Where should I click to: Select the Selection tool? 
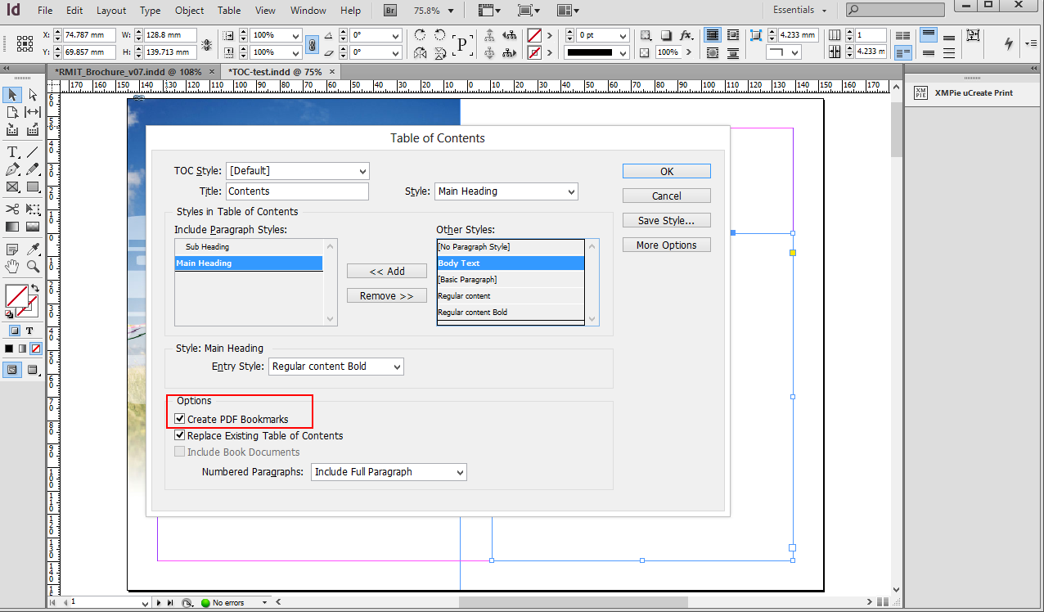coord(11,95)
